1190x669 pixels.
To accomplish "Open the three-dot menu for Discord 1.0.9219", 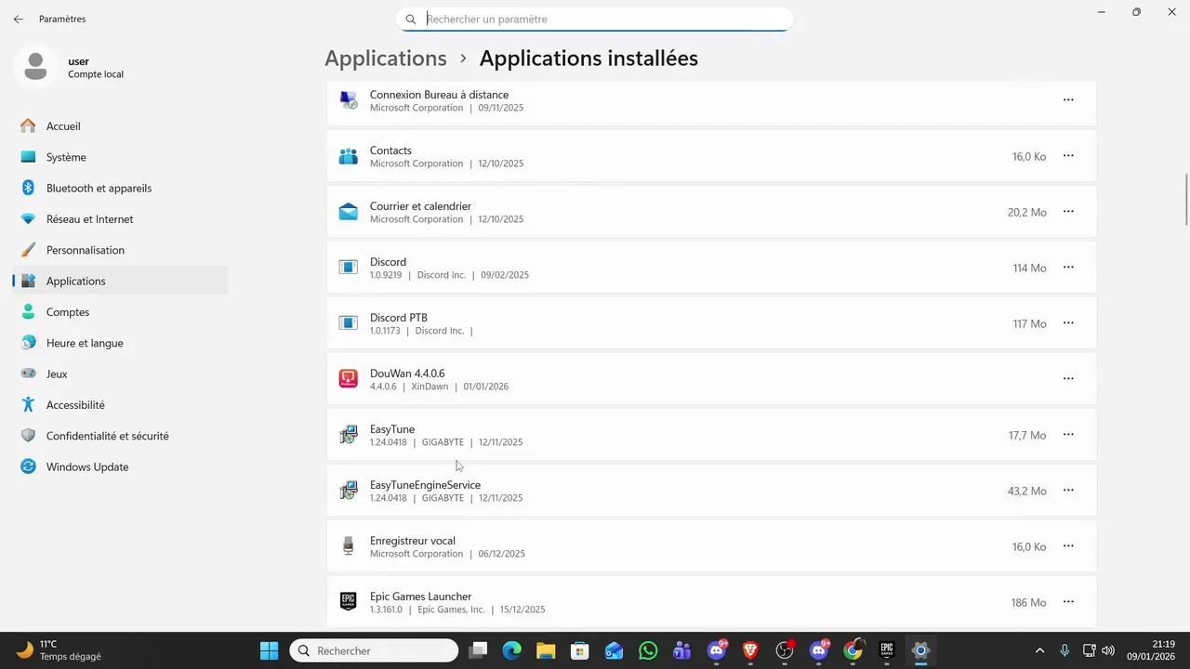I will pos(1068,268).
